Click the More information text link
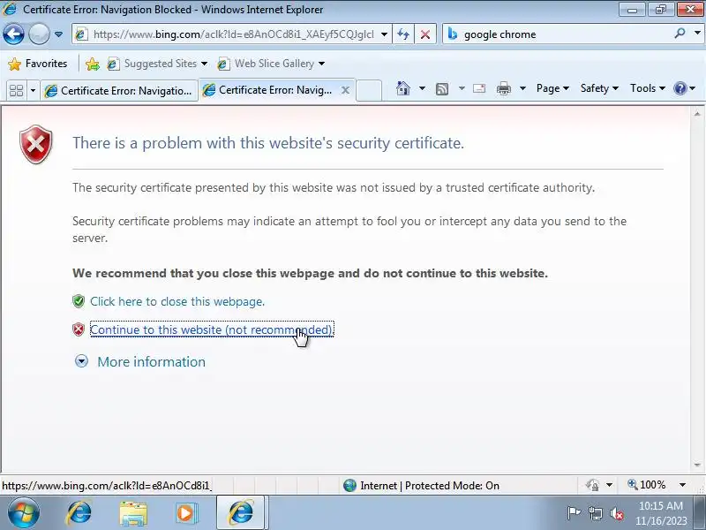 [151, 361]
